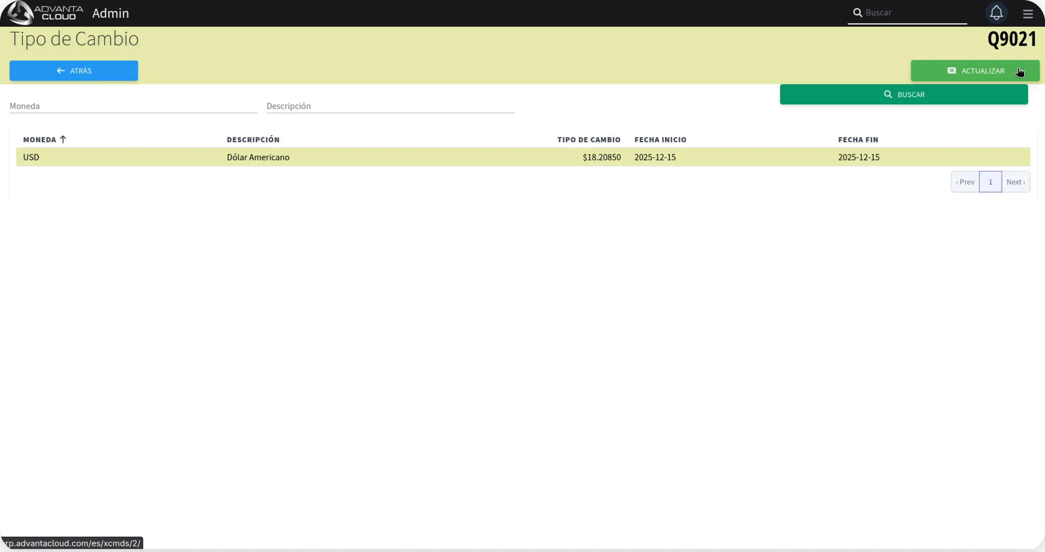Screen dimensions: 1045x552
Task: Click the back arrow icon on Atrás
Action: (61, 71)
